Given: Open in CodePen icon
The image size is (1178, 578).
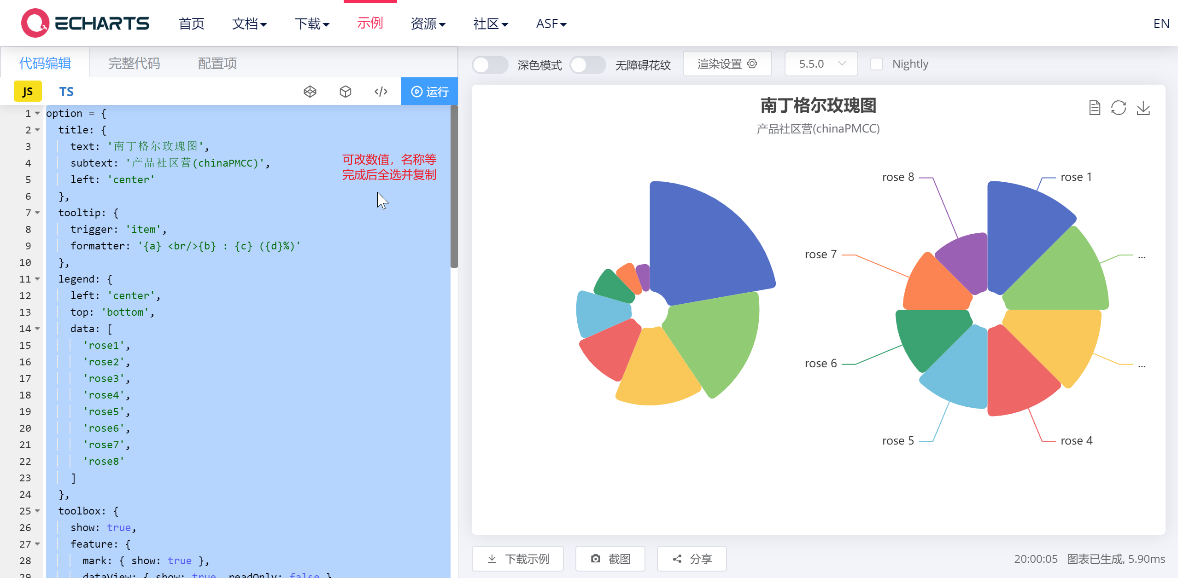Looking at the screenshot, I should 310,92.
